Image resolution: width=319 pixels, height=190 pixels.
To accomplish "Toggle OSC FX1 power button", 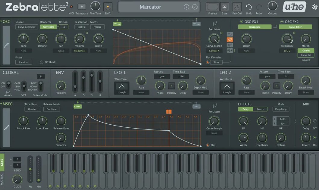I will (241, 22).
